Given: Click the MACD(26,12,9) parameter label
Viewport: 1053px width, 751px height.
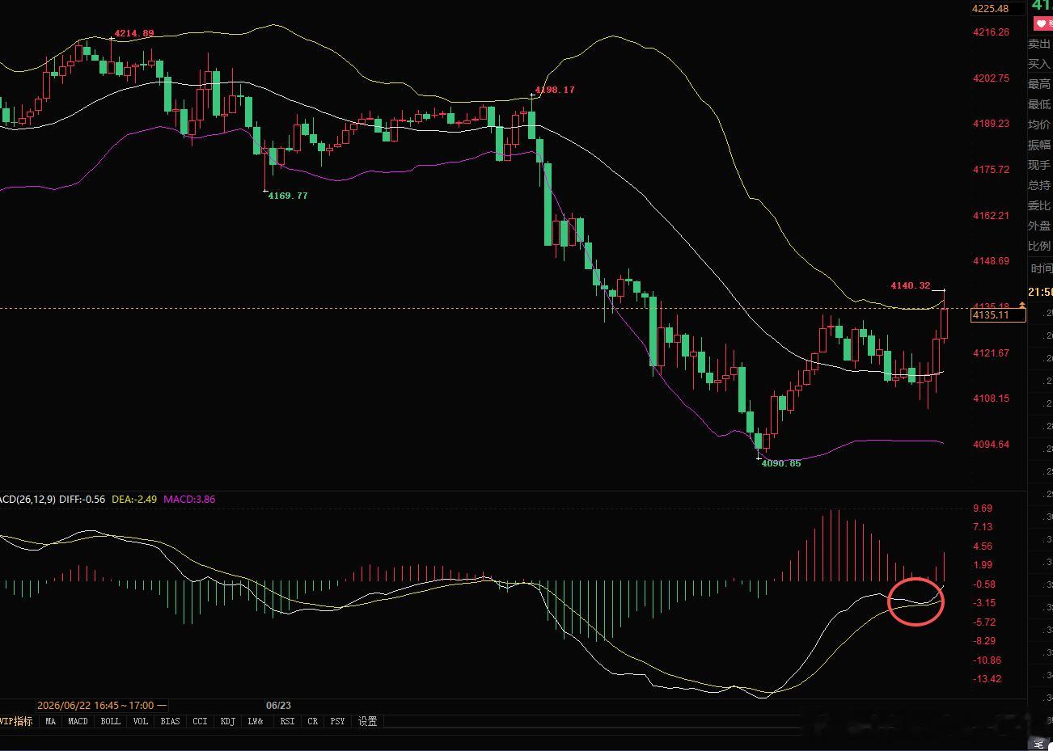Looking at the screenshot, I should (x=27, y=500).
